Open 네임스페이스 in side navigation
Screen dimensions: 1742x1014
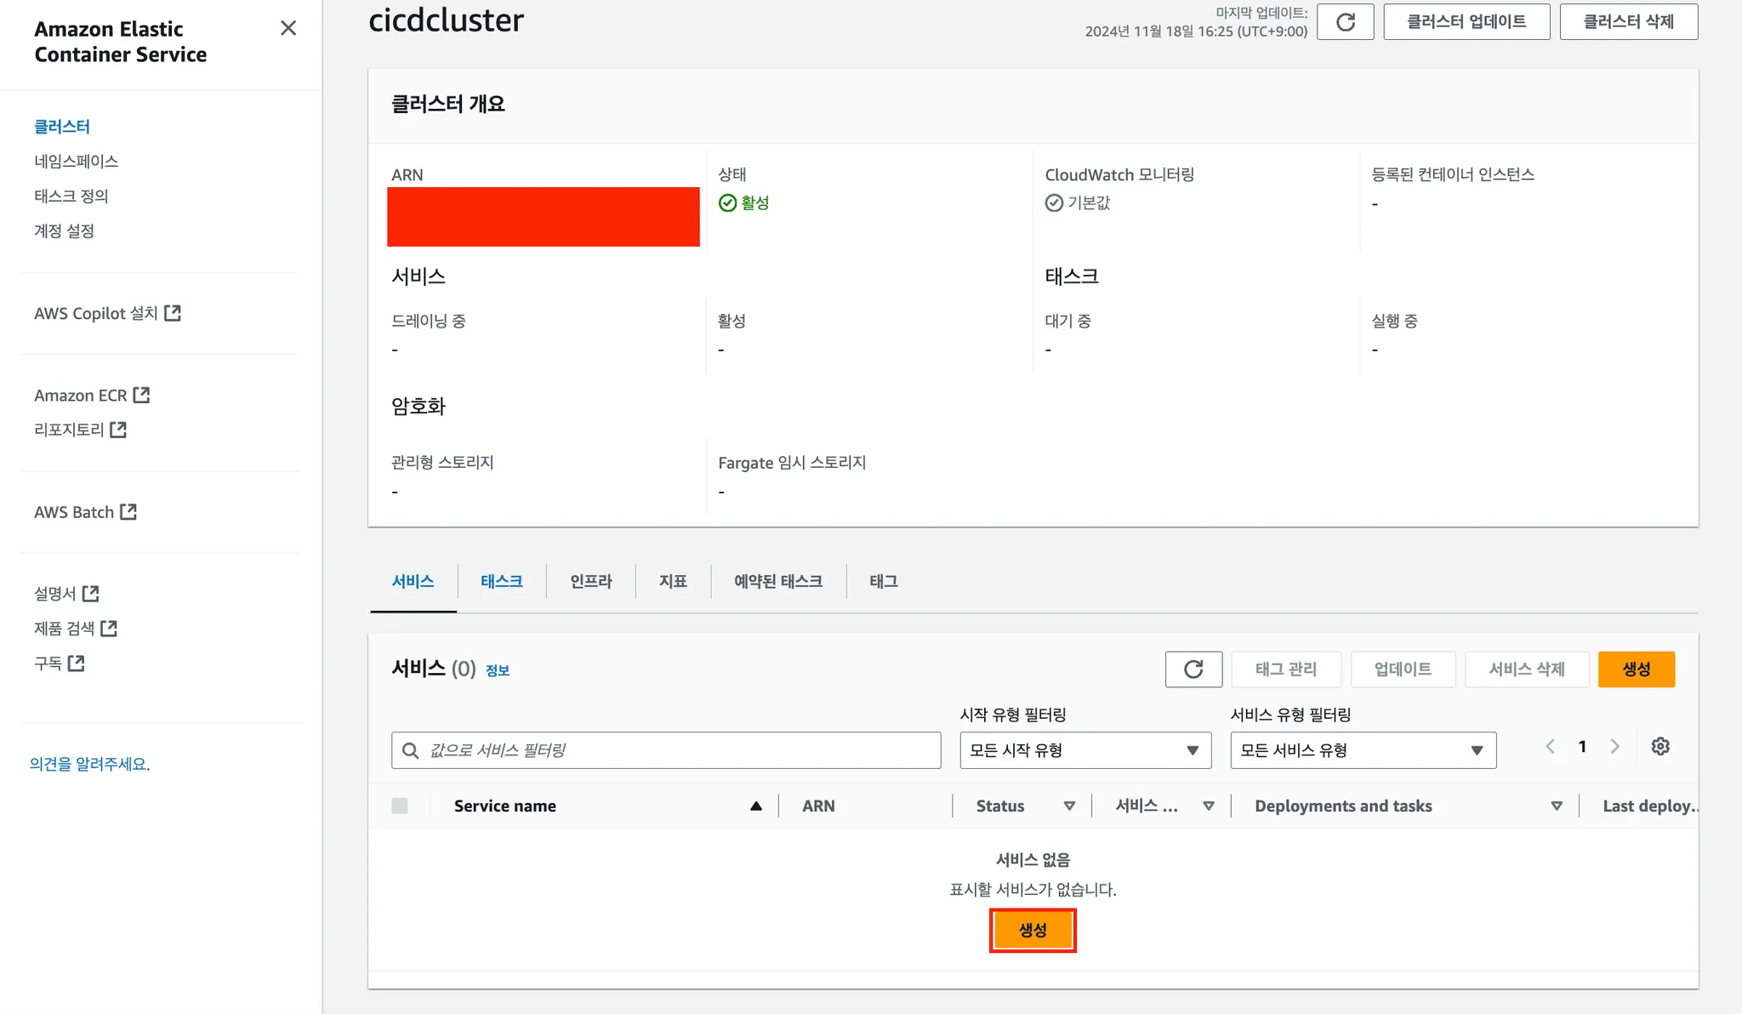[x=76, y=162]
